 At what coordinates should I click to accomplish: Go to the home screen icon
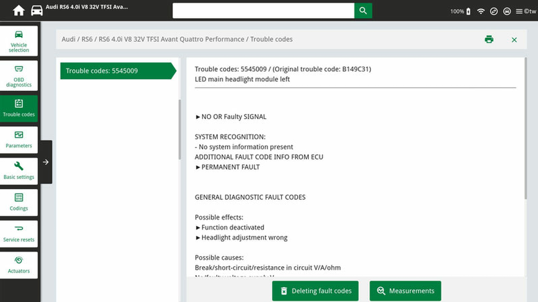[x=19, y=11]
